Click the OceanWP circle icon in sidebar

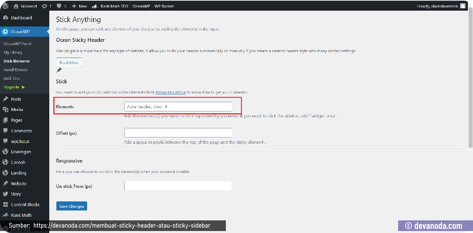6,32
